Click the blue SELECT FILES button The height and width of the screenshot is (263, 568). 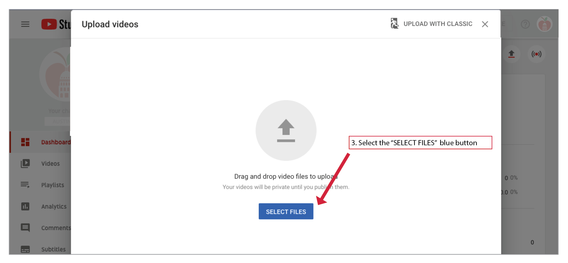pos(286,211)
